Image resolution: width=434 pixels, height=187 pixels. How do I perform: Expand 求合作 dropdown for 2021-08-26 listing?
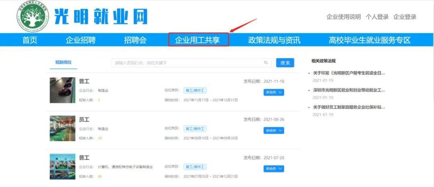(x=274, y=130)
